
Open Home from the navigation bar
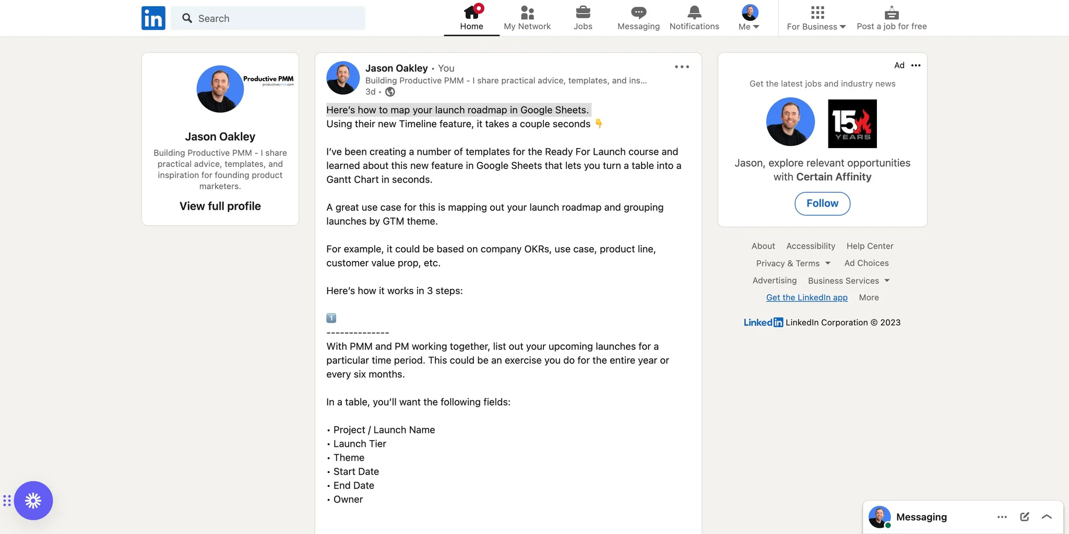(471, 18)
